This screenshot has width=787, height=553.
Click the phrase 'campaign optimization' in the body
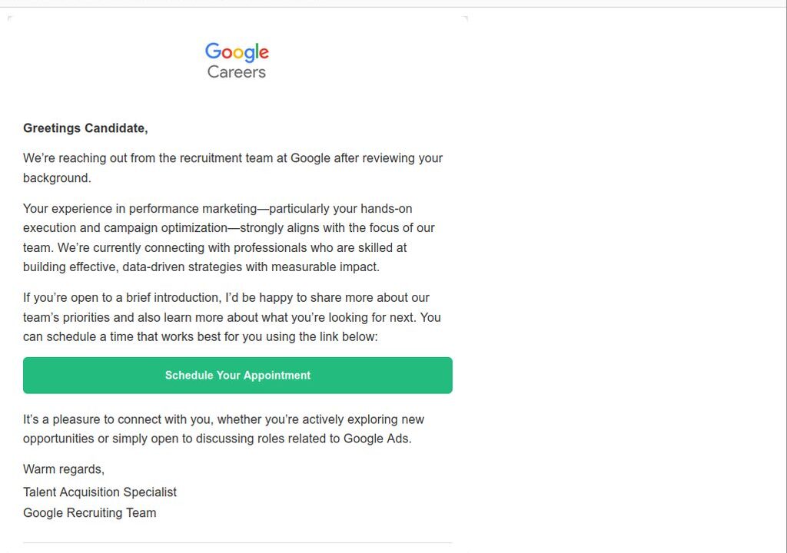(166, 228)
